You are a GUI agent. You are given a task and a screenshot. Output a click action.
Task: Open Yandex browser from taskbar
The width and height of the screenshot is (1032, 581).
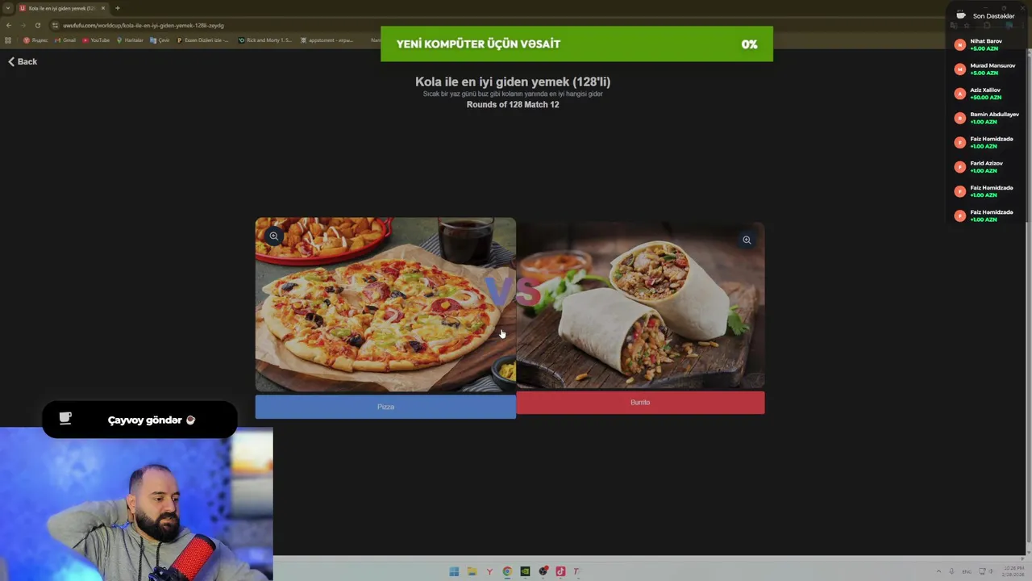pyautogui.click(x=489, y=571)
